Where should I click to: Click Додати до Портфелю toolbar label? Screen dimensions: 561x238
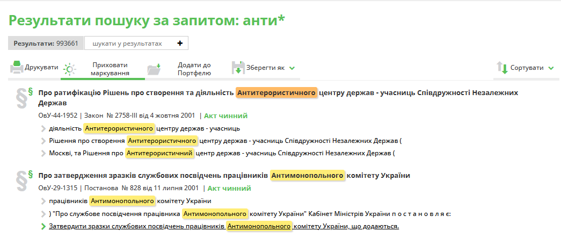[x=194, y=69]
